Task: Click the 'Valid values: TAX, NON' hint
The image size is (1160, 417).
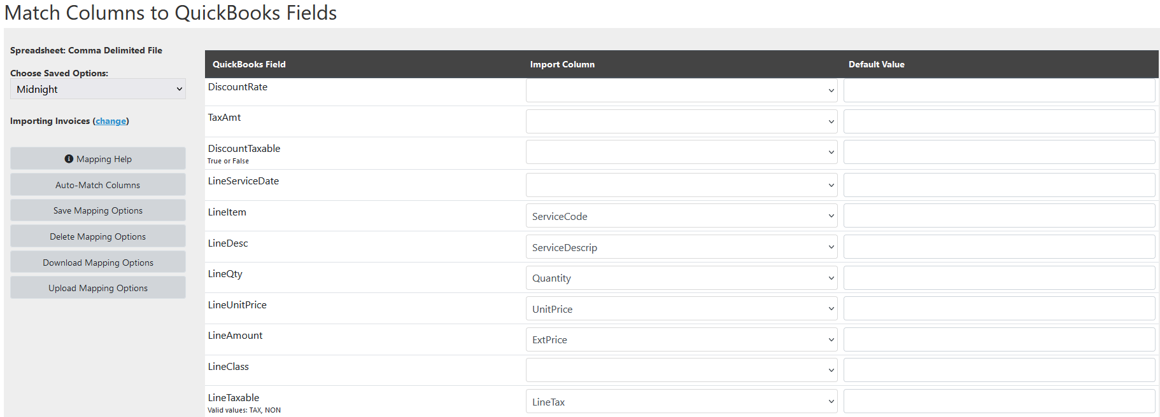Action: point(244,410)
